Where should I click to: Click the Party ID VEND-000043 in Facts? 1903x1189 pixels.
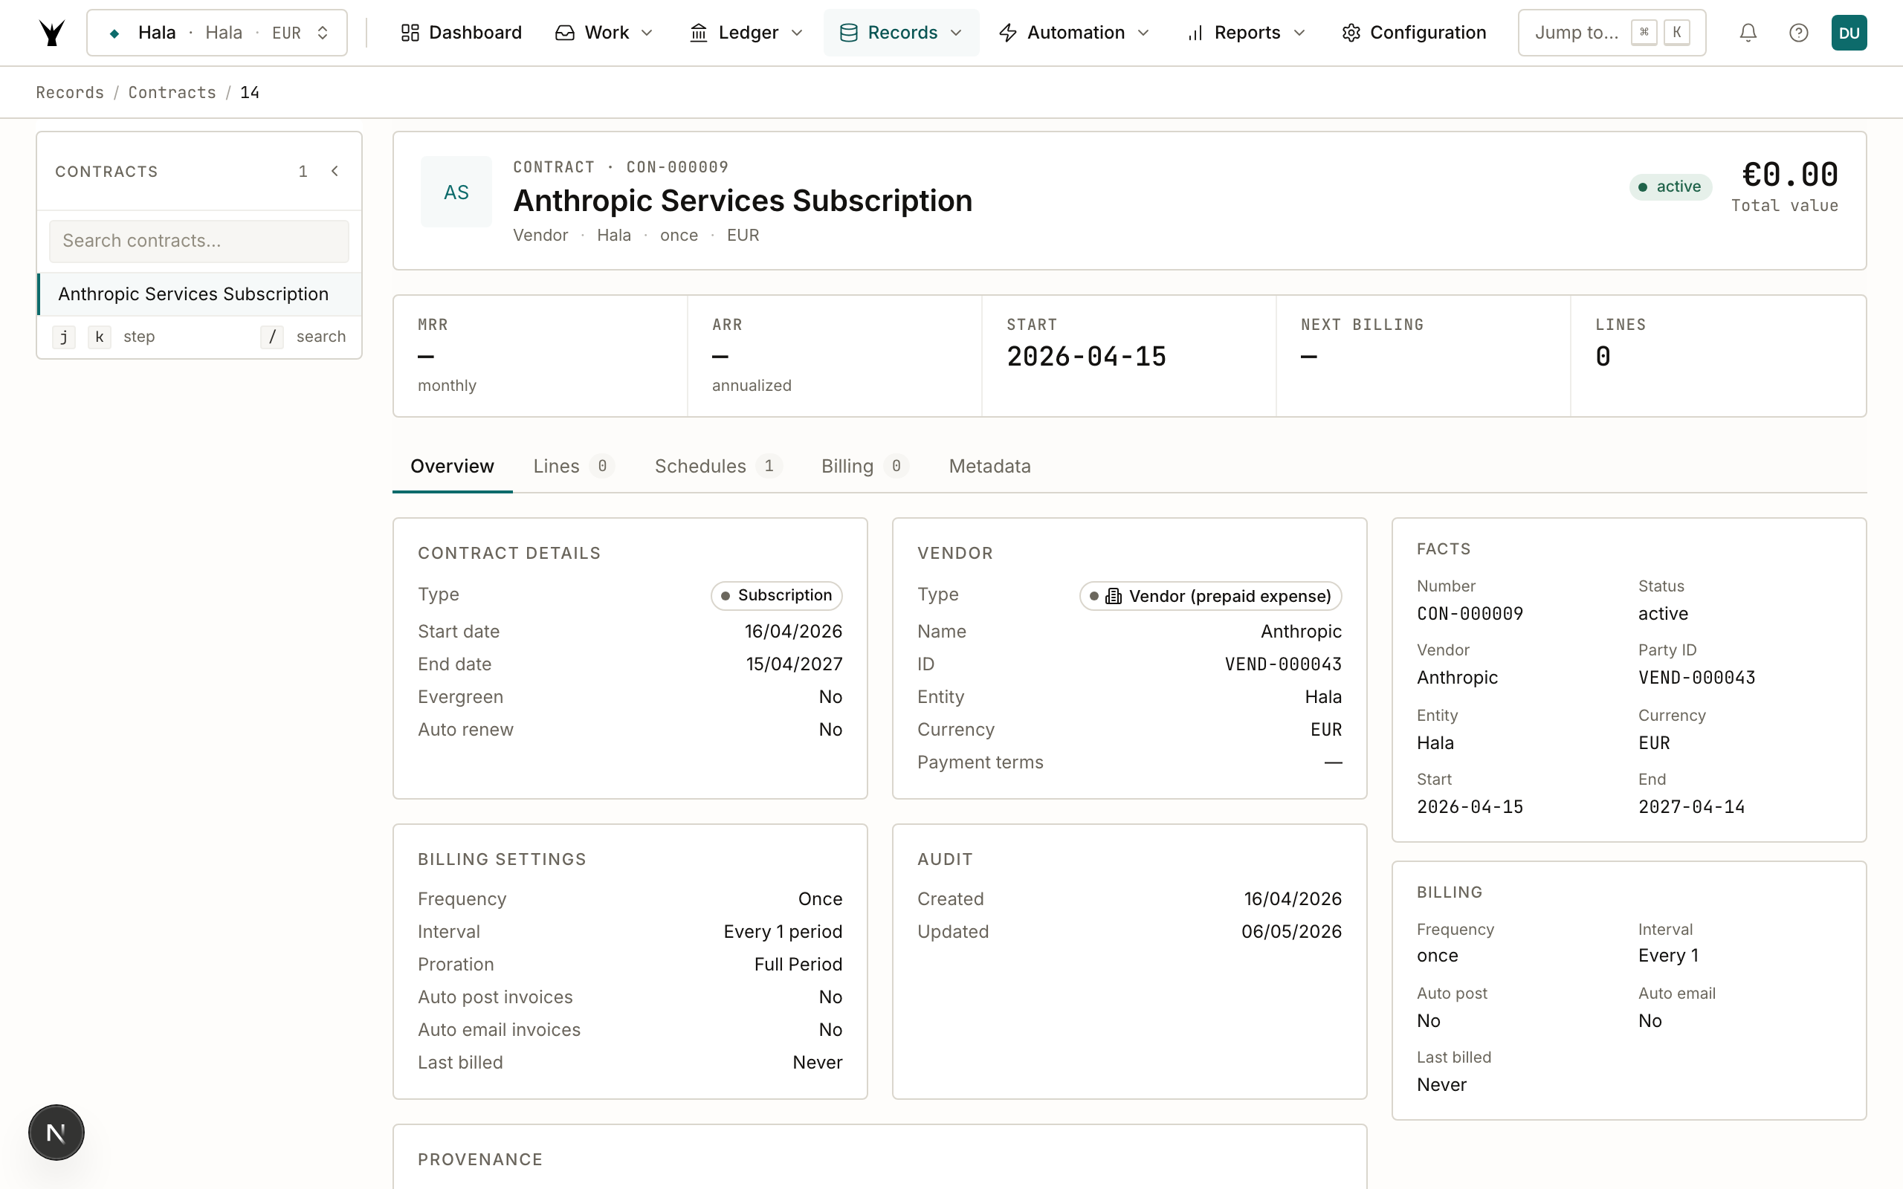(x=1696, y=677)
